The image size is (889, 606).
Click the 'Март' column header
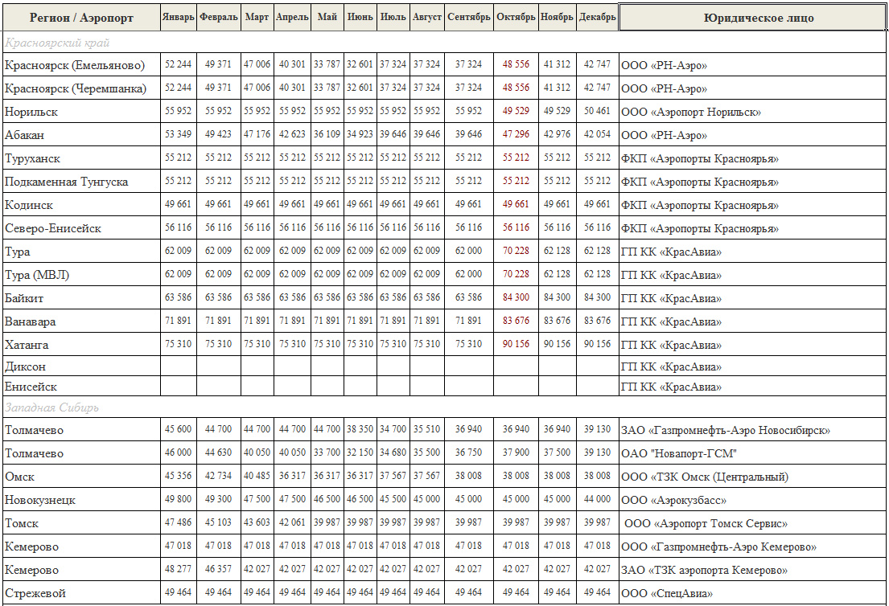(257, 17)
